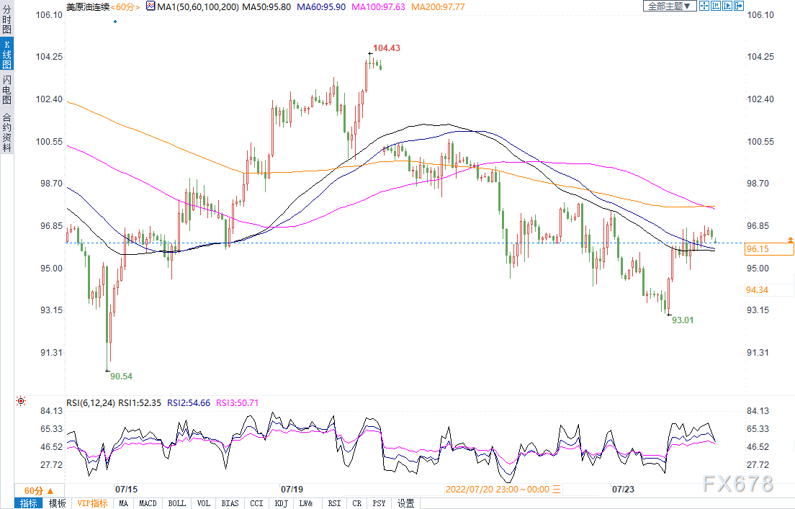Click the MA1 indicator chart icon

point(151,6)
